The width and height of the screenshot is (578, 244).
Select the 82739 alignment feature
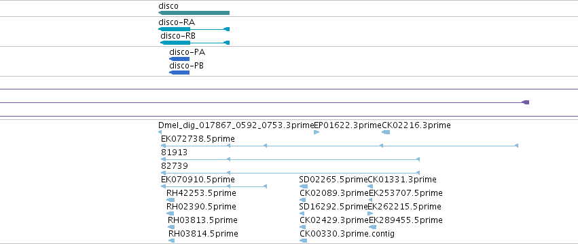tap(290, 173)
